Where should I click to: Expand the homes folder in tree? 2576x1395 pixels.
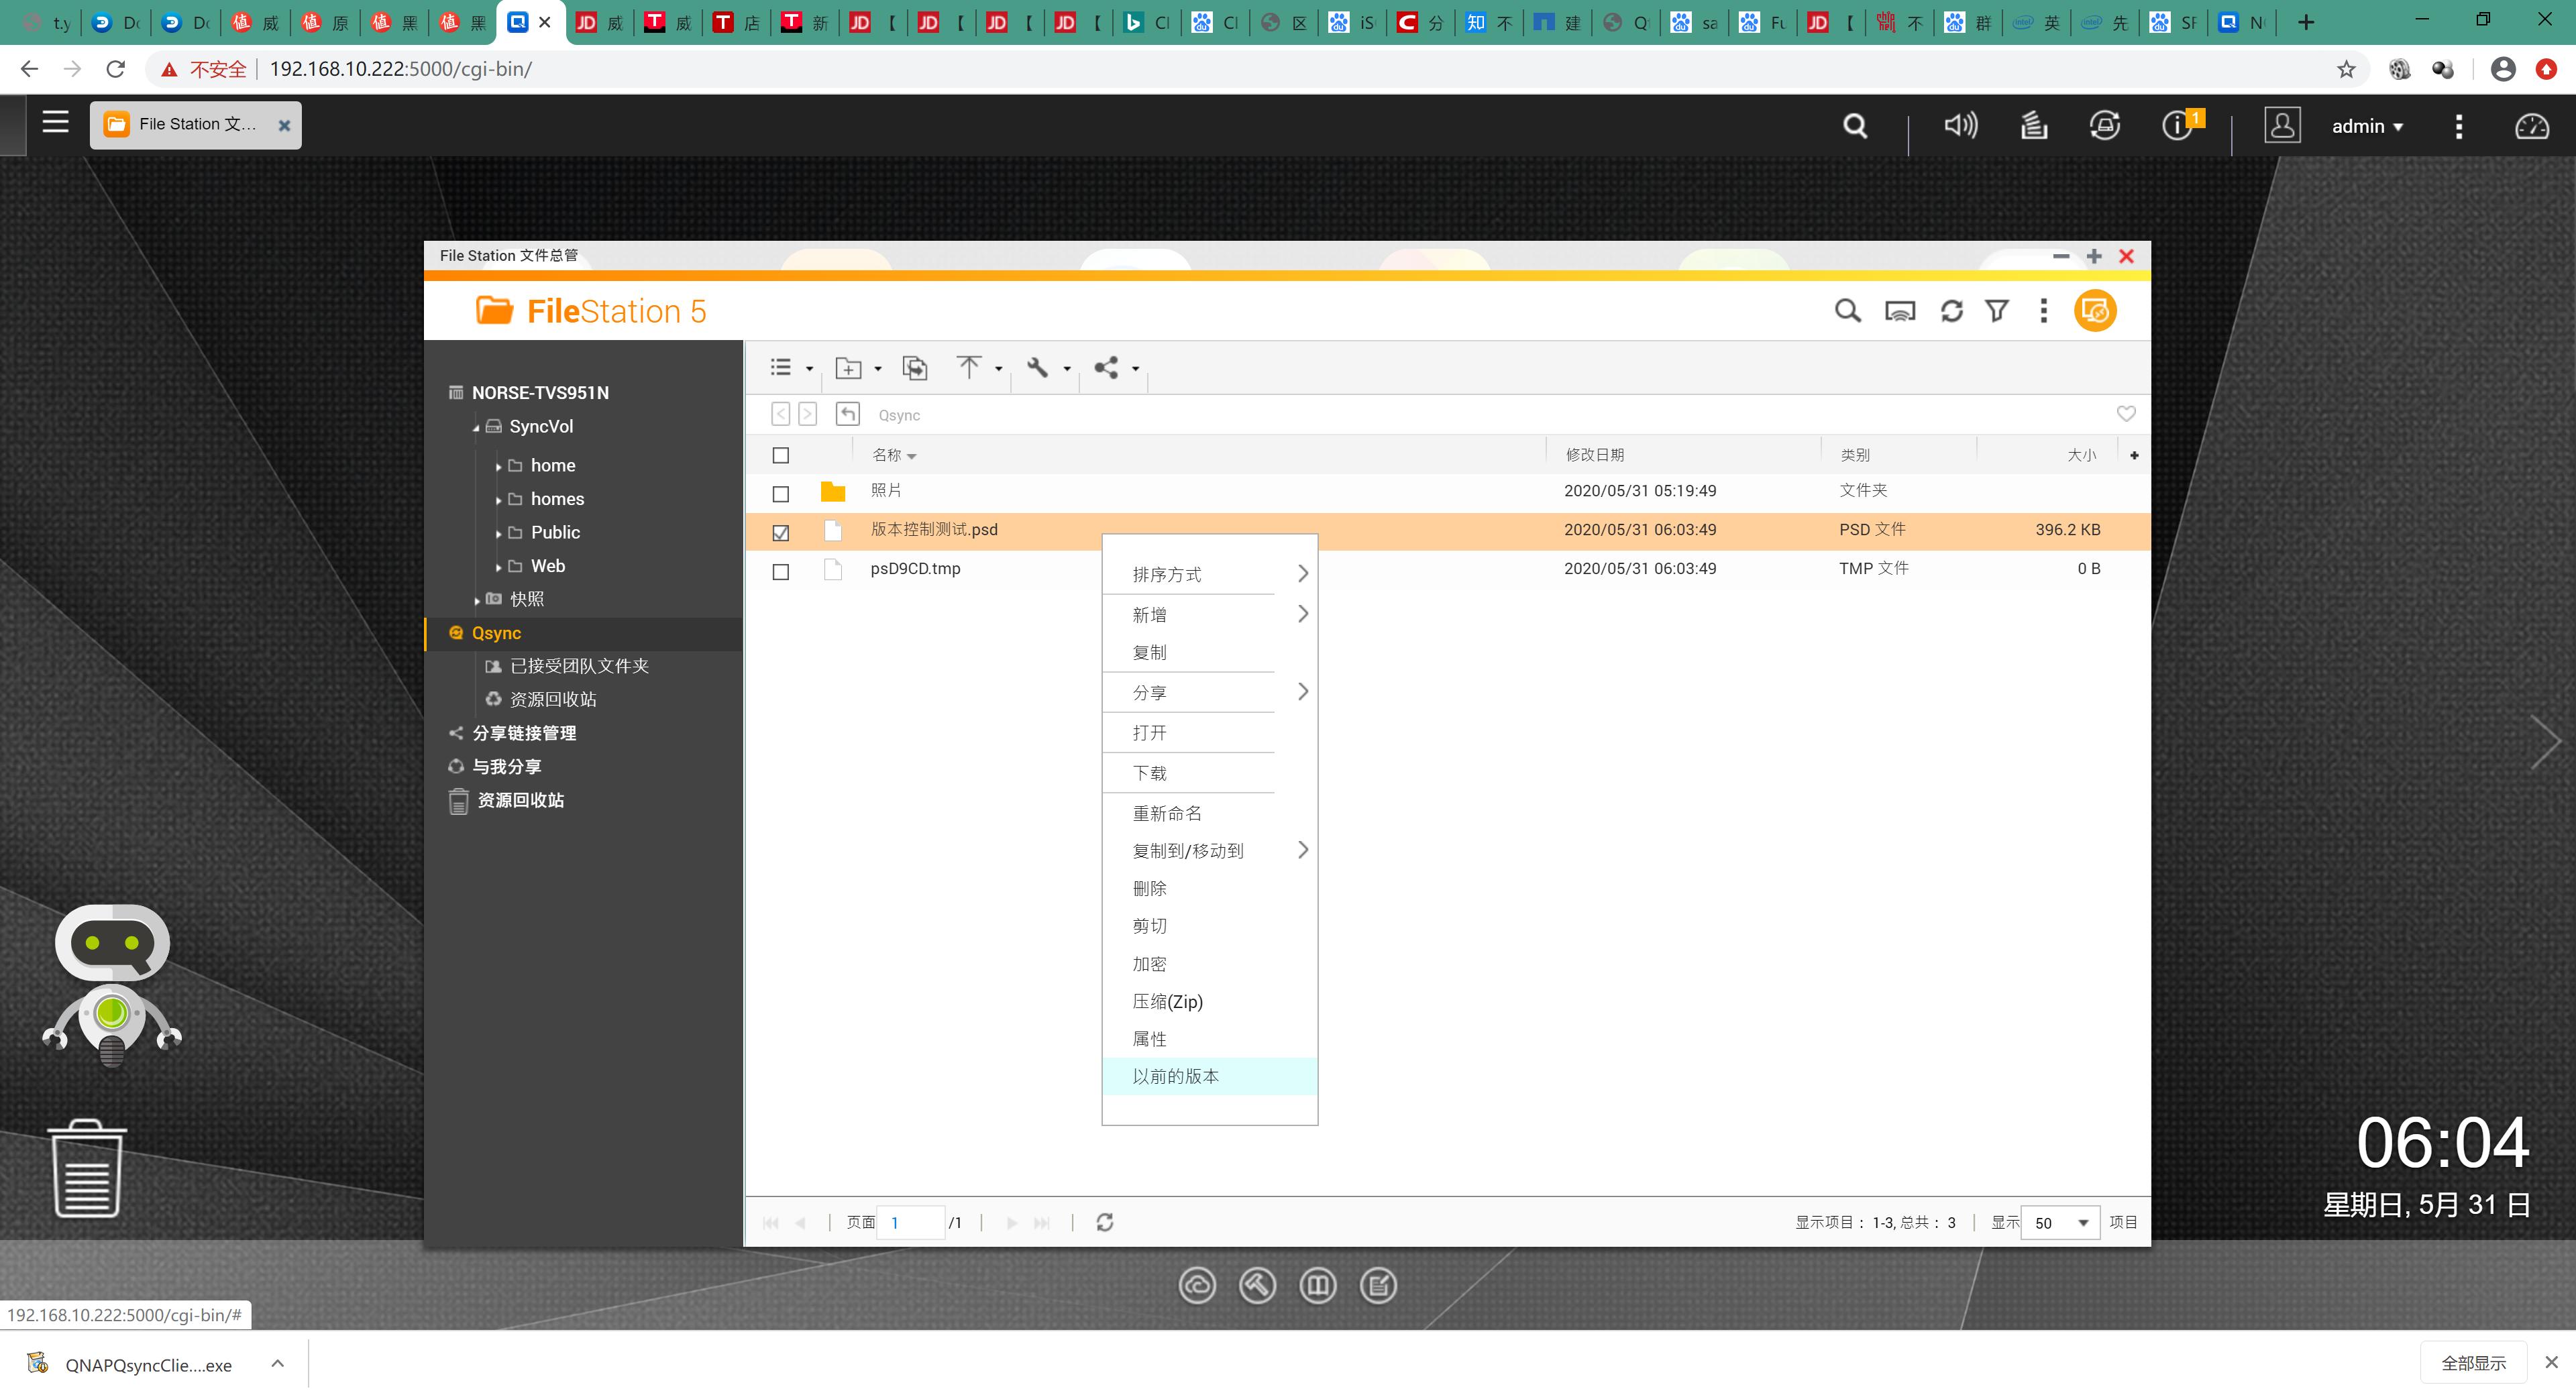click(498, 500)
